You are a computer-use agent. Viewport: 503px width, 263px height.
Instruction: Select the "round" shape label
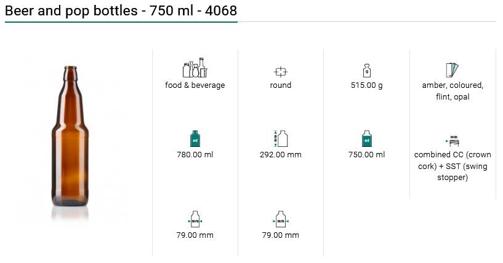click(x=280, y=85)
